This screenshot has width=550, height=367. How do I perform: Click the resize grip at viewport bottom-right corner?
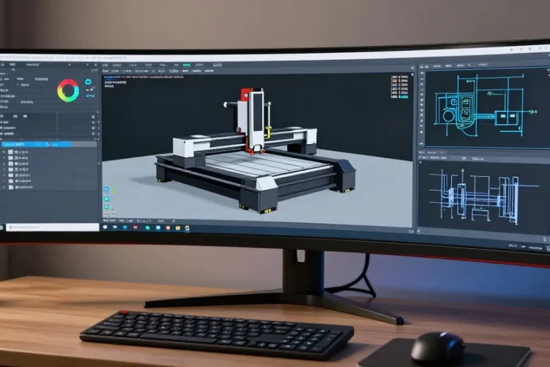pos(411,231)
